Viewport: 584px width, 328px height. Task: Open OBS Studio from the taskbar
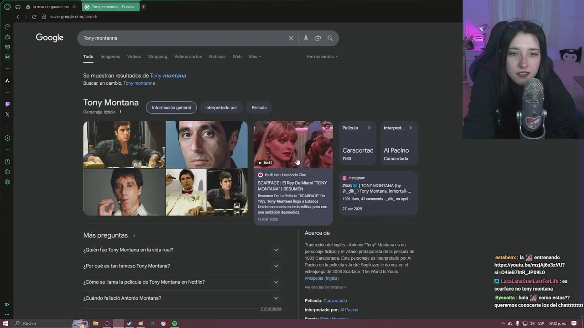click(x=107, y=323)
